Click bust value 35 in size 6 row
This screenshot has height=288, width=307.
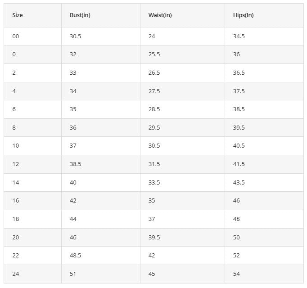click(73, 109)
